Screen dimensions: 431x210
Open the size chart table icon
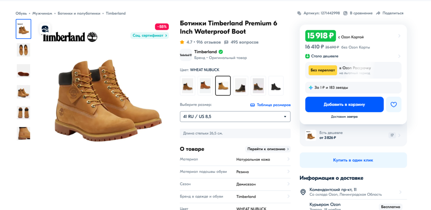pos(252,105)
